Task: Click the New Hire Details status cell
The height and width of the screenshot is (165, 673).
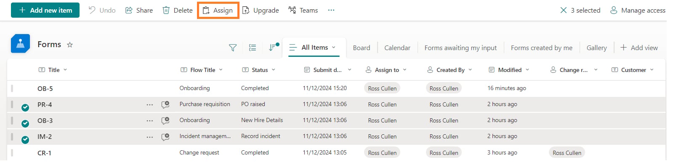Action: (262, 120)
